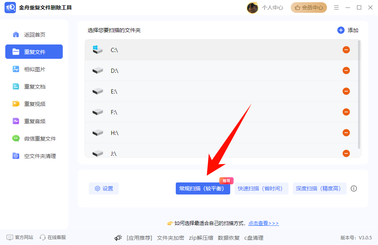Remove the D:\ drive from scan list
The image size is (378, 245).
click(346, 70)
